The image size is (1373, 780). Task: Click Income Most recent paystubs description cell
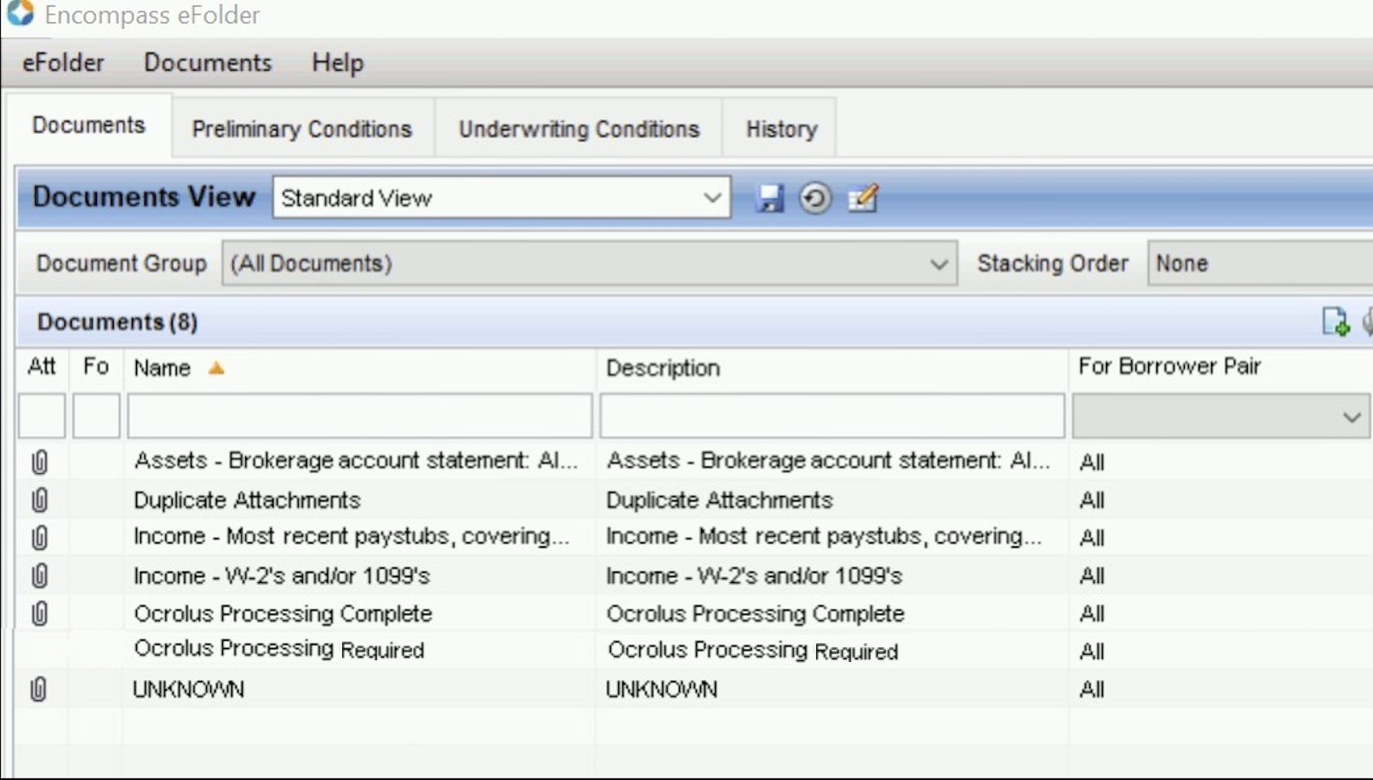pos(823,537)
